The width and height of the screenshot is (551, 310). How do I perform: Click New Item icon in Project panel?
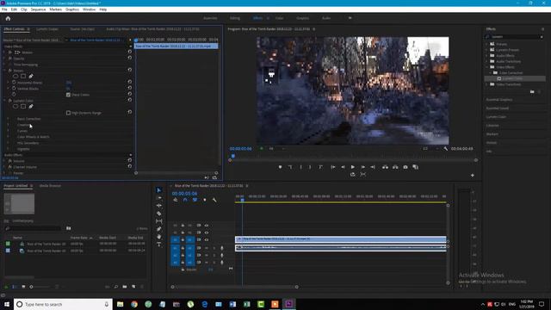point(133,287)
